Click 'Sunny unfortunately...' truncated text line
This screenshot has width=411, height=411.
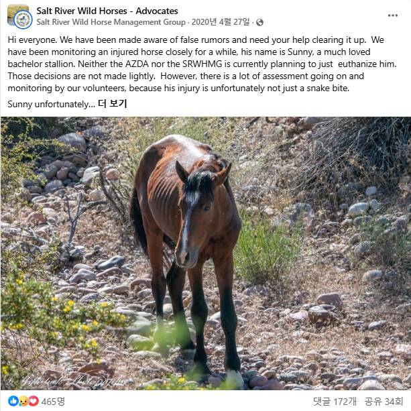tap(51, 105)
